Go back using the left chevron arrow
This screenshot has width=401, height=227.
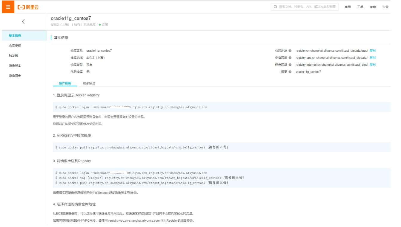(x=23, y=21)
